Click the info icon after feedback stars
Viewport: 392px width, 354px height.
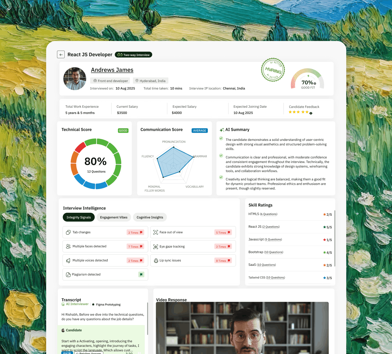(x=311, y=113)
